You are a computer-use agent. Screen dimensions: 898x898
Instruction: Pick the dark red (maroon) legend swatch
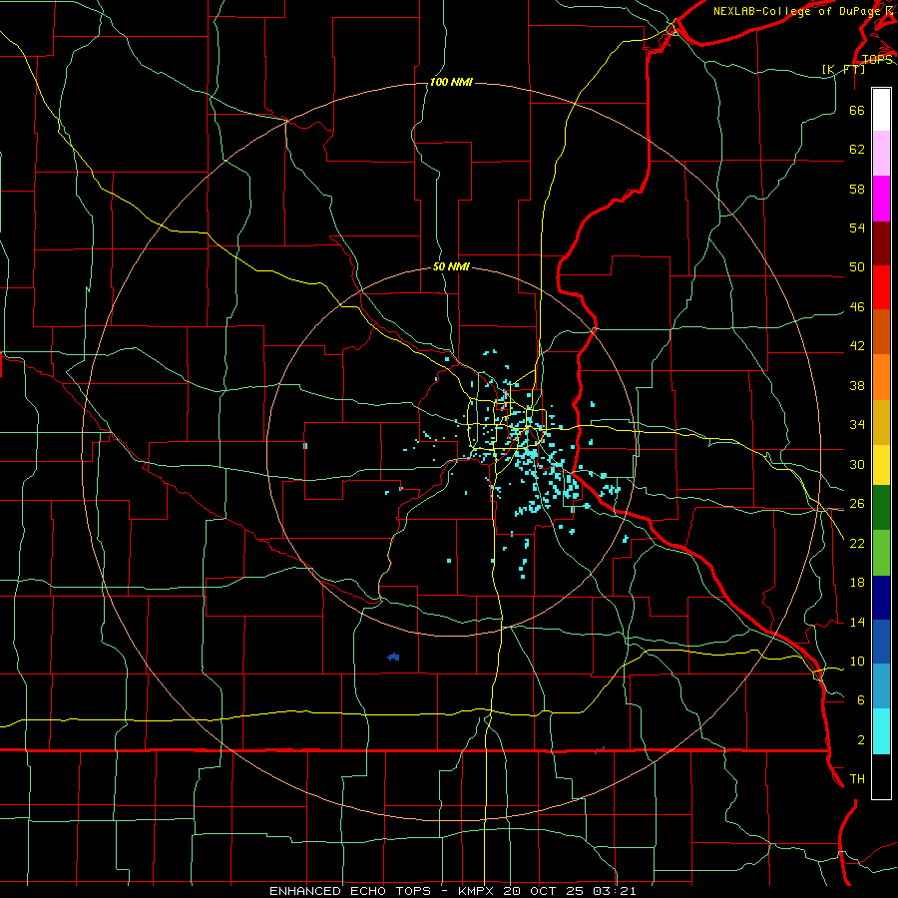point(881,243)
